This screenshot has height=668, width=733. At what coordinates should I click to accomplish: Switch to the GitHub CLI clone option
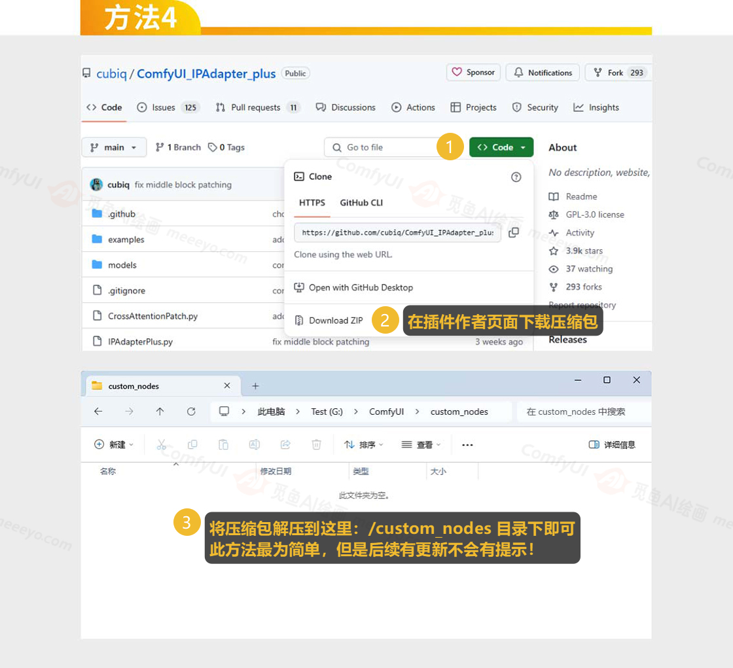click(361, 203)
